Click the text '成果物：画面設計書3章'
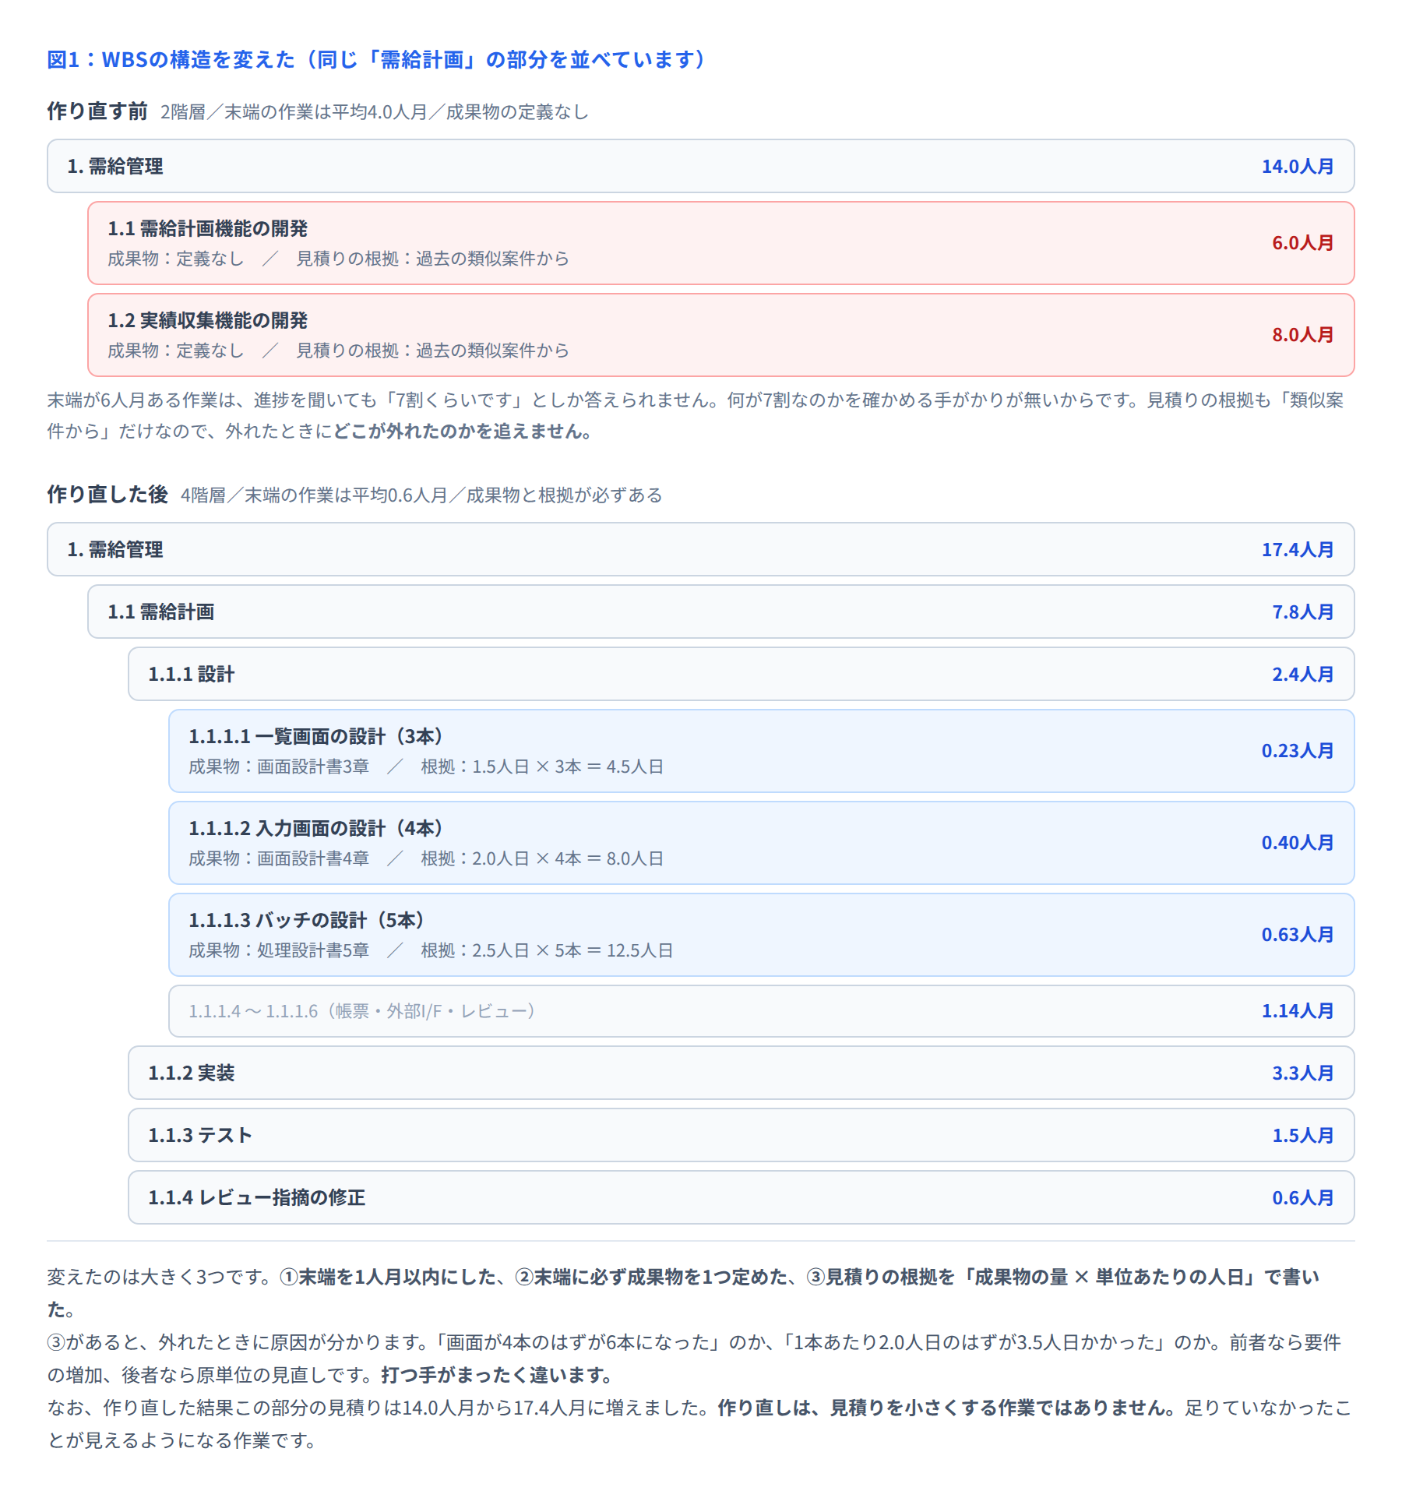 279,767
